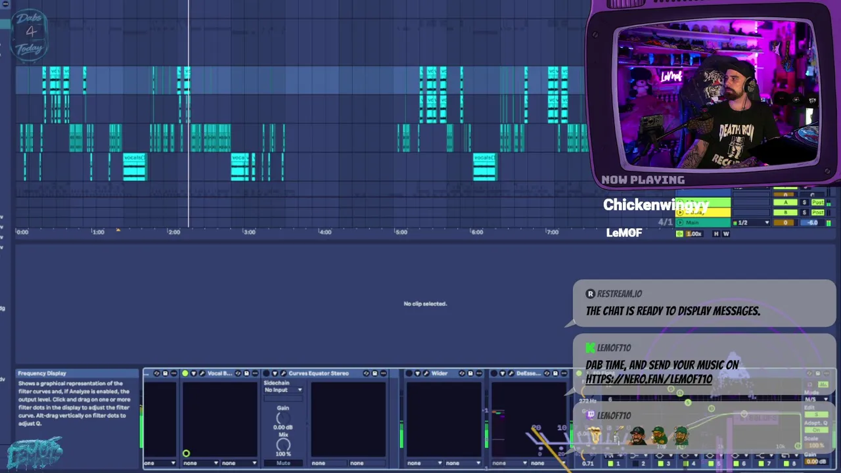
Task: Open the Wider device wrench icon
Action: (426, 373)
